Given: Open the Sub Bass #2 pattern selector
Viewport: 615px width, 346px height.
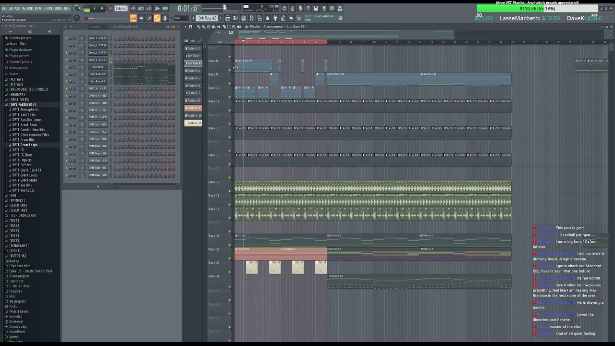Looking at the screenshot, I should (207, 18).
